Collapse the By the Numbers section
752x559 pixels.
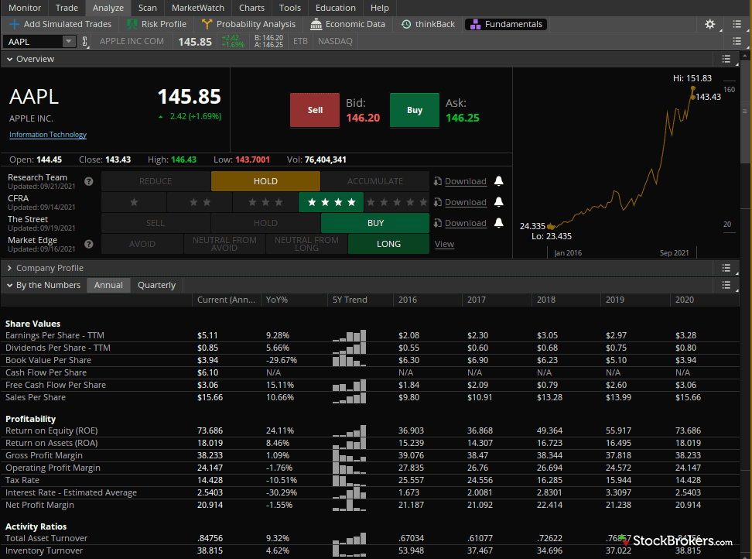(9, 285)
